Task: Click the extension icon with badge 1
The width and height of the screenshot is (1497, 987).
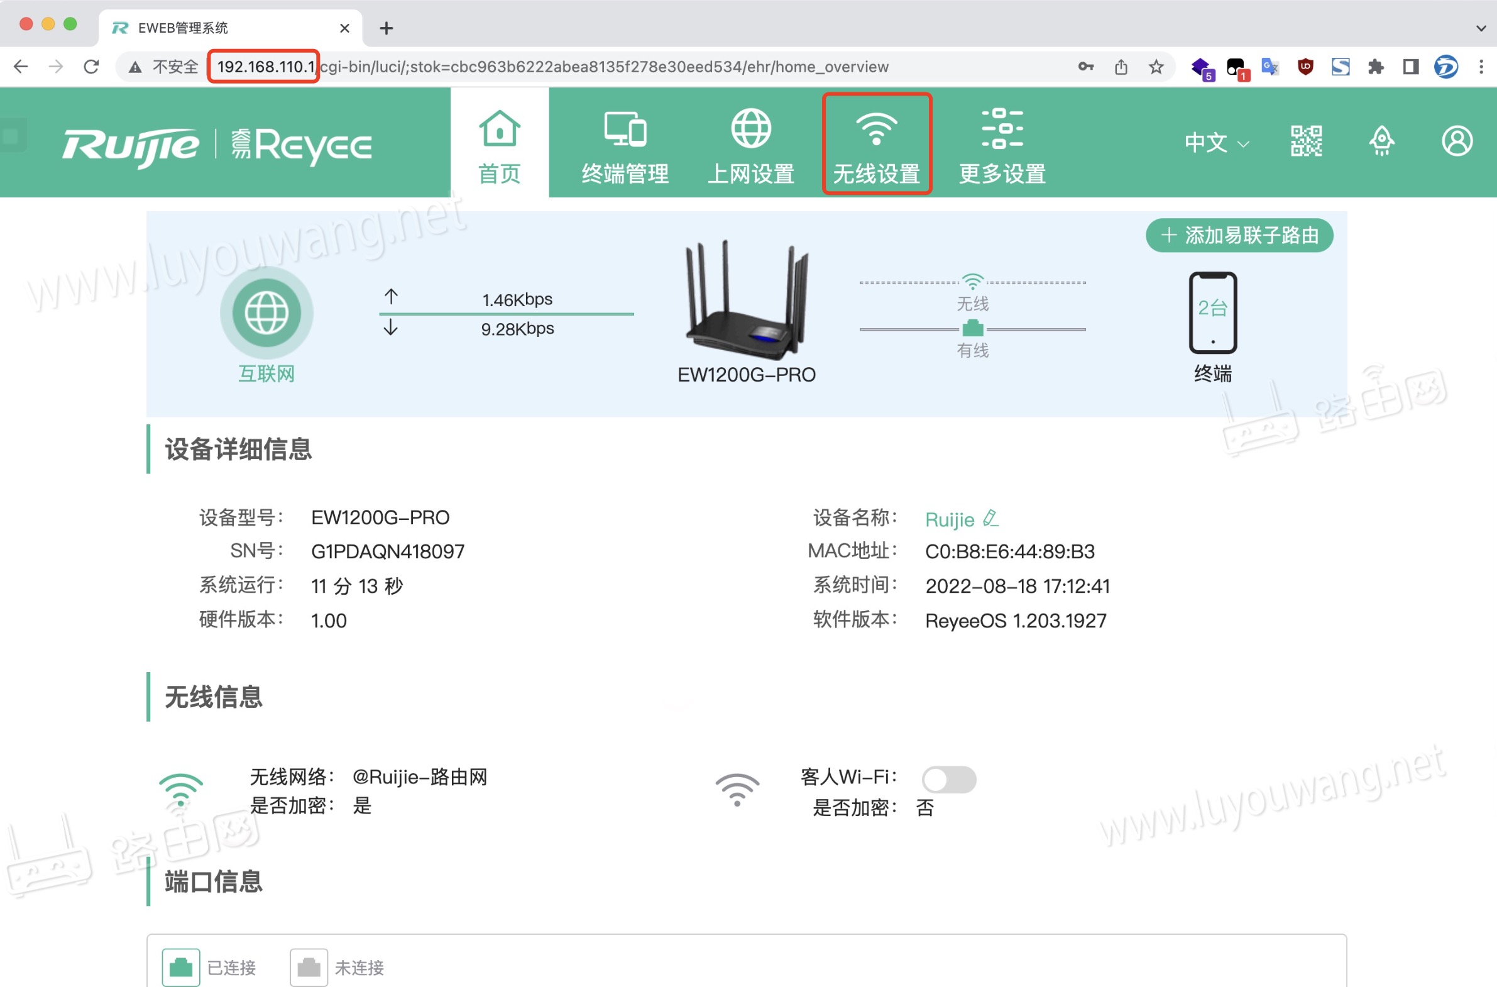Action: 1237,68
